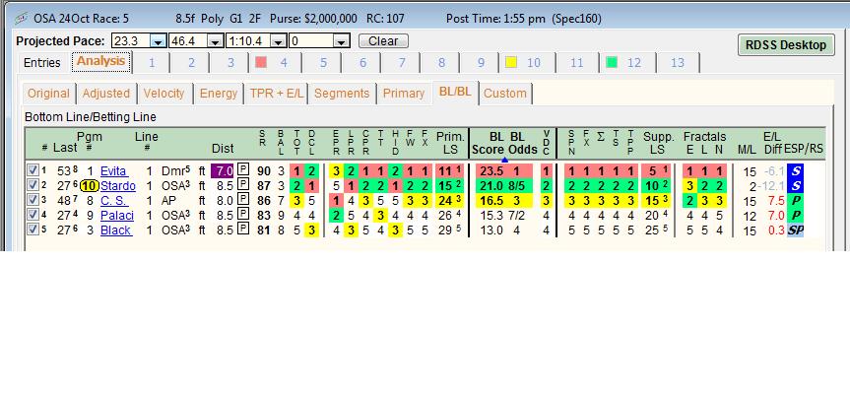
Task: Open the Palaci horse link
Action: [116, 216]
